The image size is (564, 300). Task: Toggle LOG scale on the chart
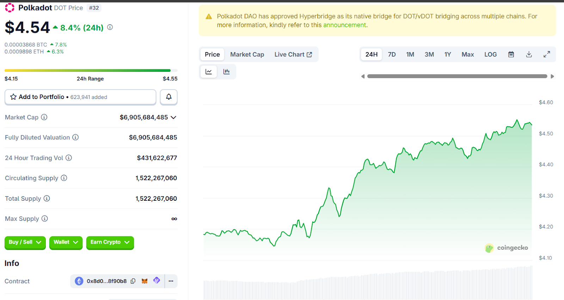coord(490,55)
